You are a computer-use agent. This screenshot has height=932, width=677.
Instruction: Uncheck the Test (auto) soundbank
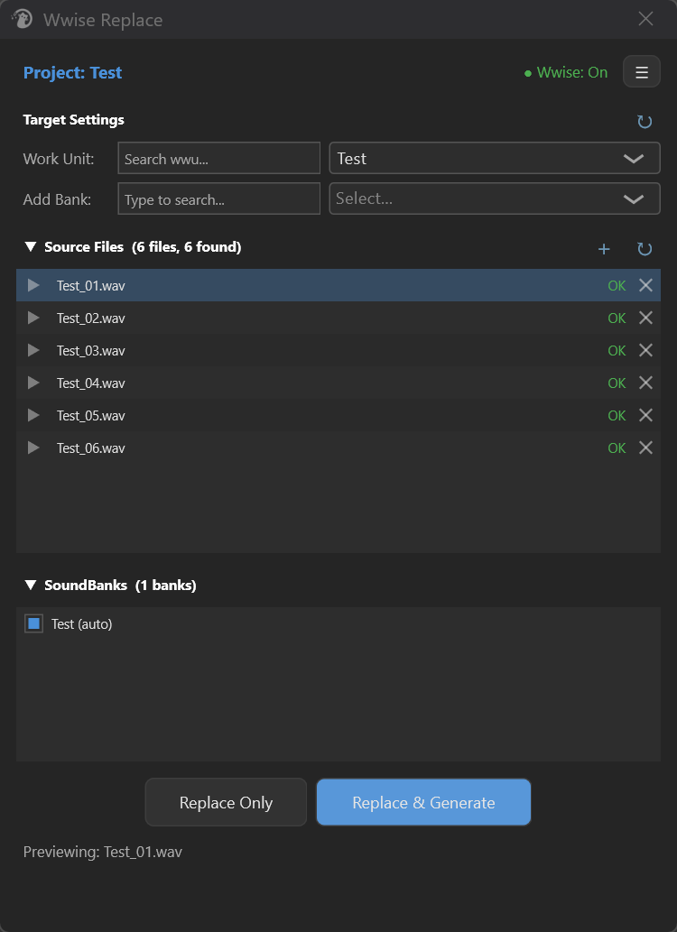34,623
